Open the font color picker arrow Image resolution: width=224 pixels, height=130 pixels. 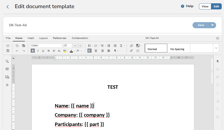75,51
